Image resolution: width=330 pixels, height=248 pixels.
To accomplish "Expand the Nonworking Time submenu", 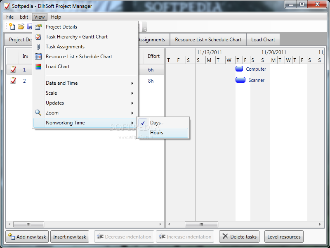I will tap(86, 123).
